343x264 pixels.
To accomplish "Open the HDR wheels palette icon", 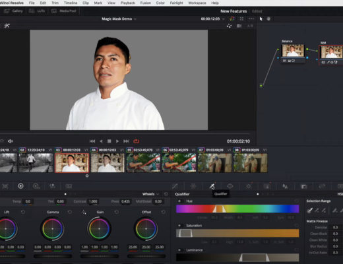I will coord(36,186).
